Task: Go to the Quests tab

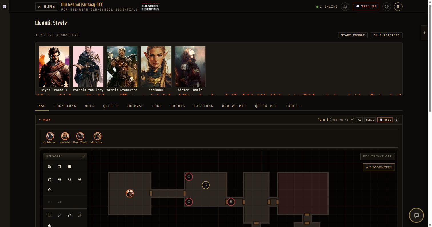Action: (x=111, y=106)
